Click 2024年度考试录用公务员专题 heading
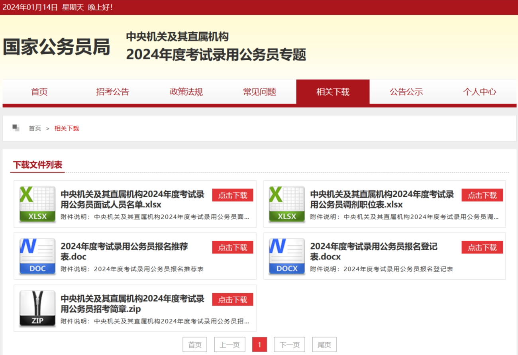 [216, 55]
